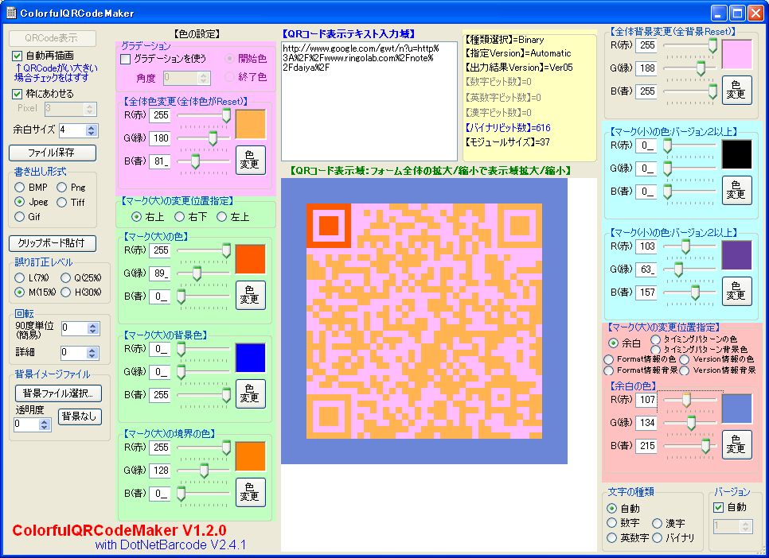Click the G(緑) slider in マーク(大)の色
The width and height of the screenshot is (769, 558).
pyautogui.click(x=204, y=273)
